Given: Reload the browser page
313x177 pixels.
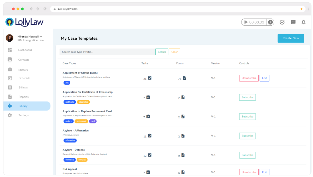Looking at the screenshot, I should [45, 9].
